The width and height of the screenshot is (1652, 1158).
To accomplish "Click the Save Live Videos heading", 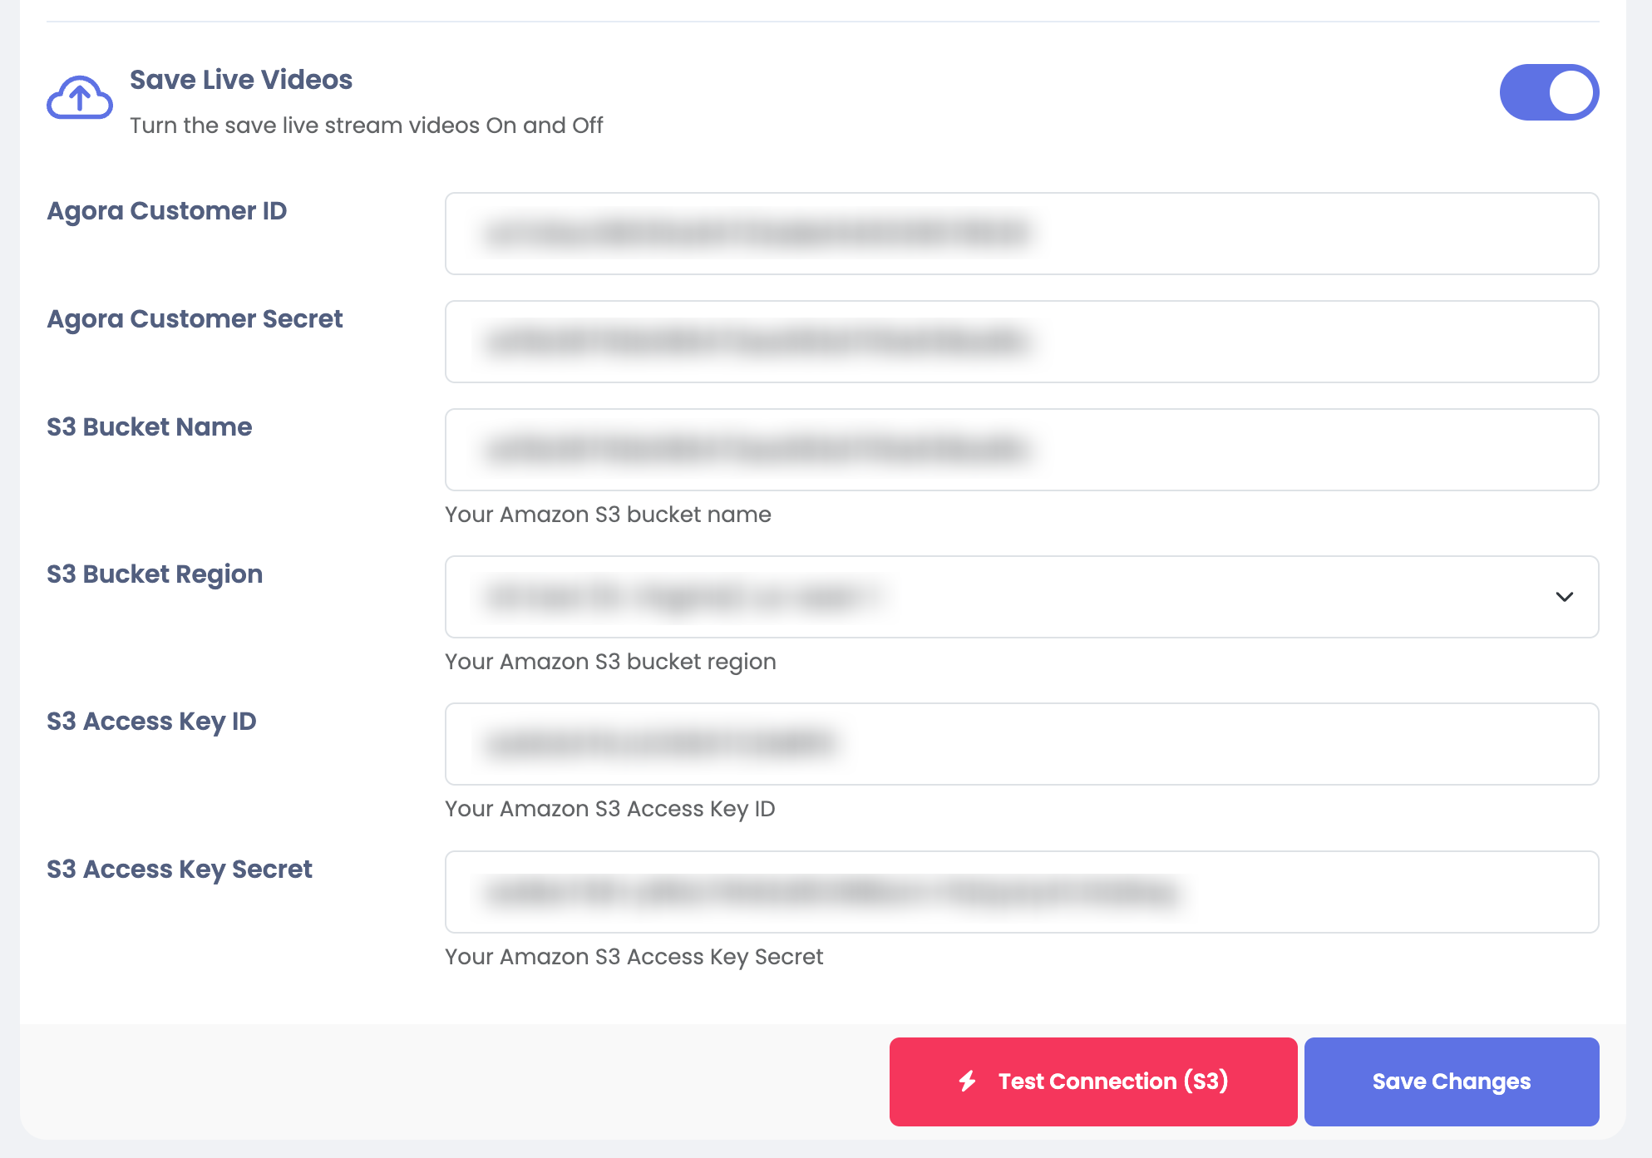I will pyautogui.click(x=241, y=80).
